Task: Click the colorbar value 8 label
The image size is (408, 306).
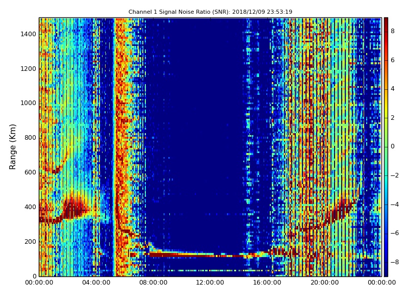Action: coord(393,31)
